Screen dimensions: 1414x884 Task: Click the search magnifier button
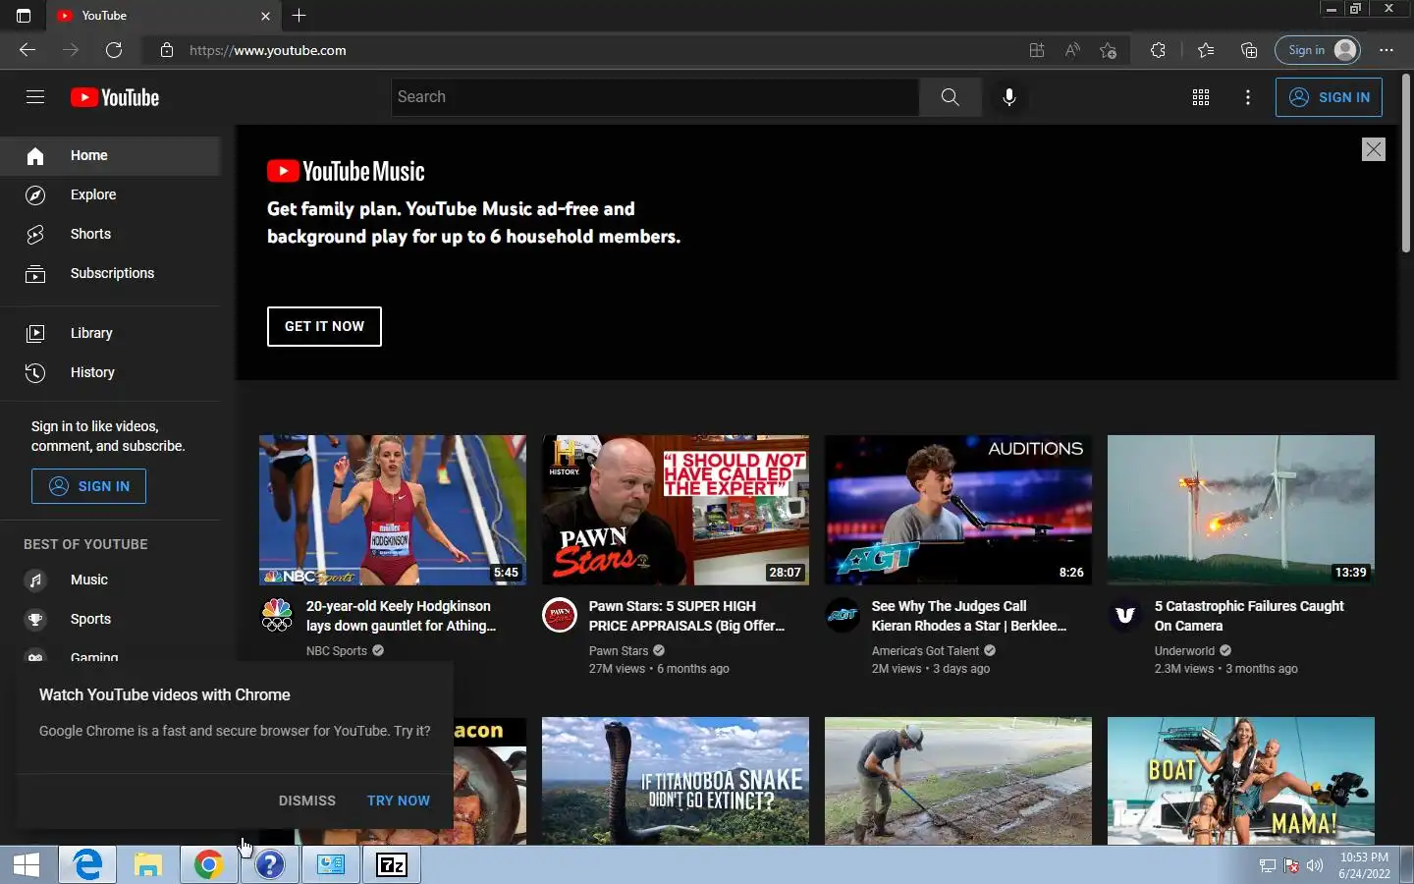950,97
